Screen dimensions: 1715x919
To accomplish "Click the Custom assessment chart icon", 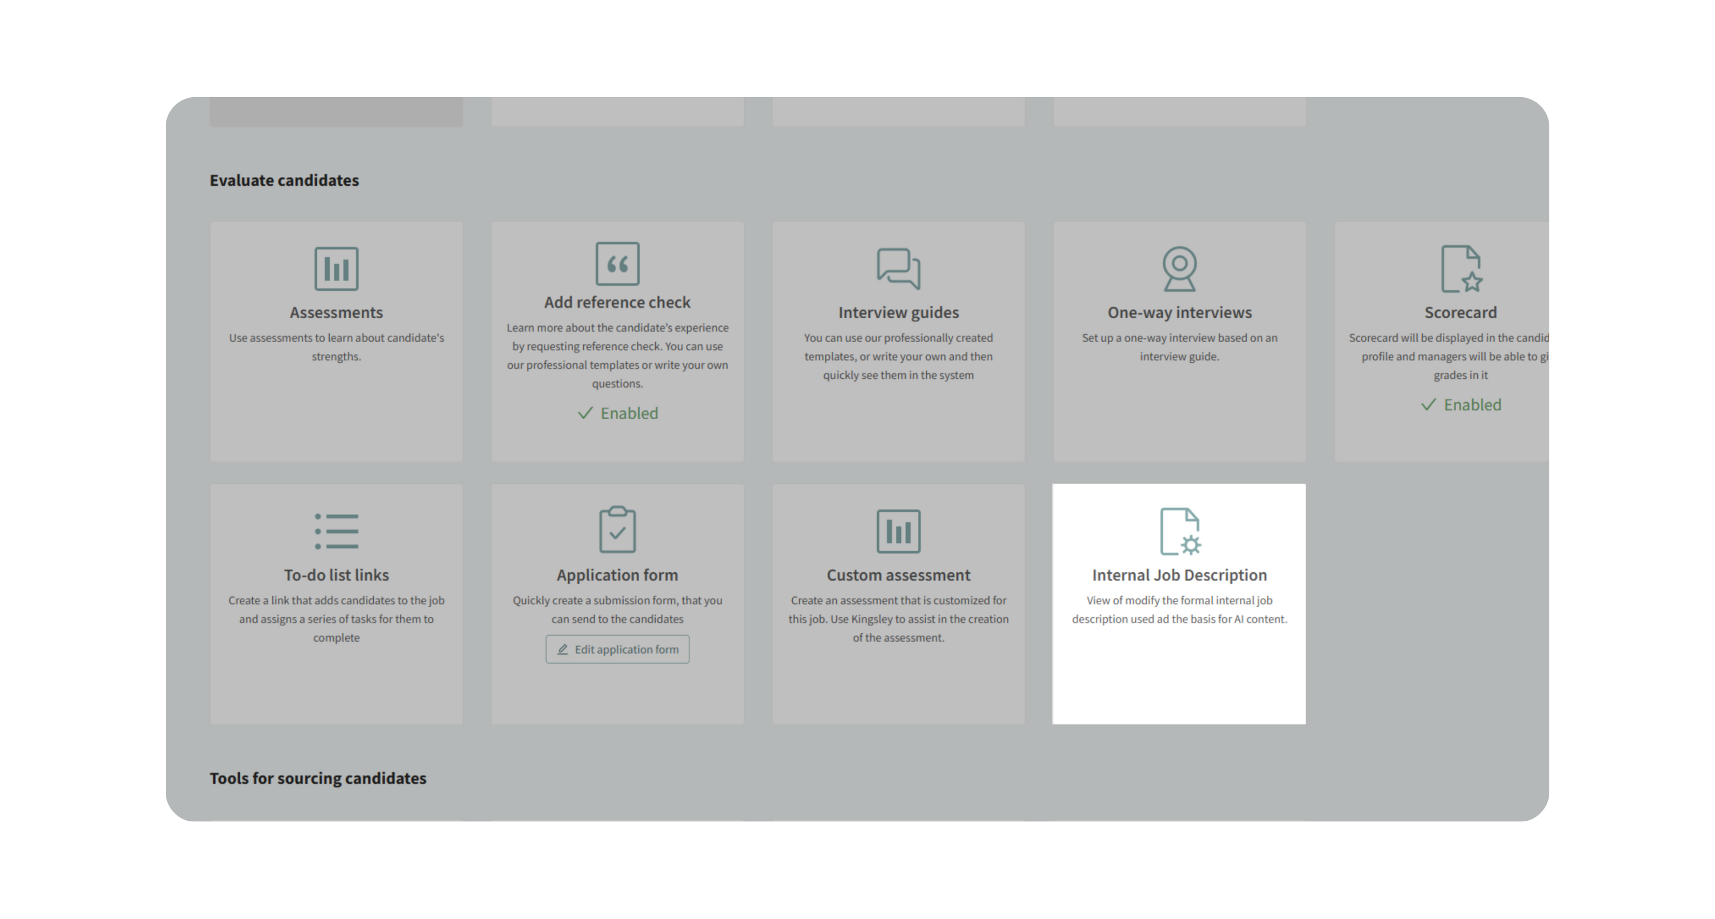I will tap(898, 531).
